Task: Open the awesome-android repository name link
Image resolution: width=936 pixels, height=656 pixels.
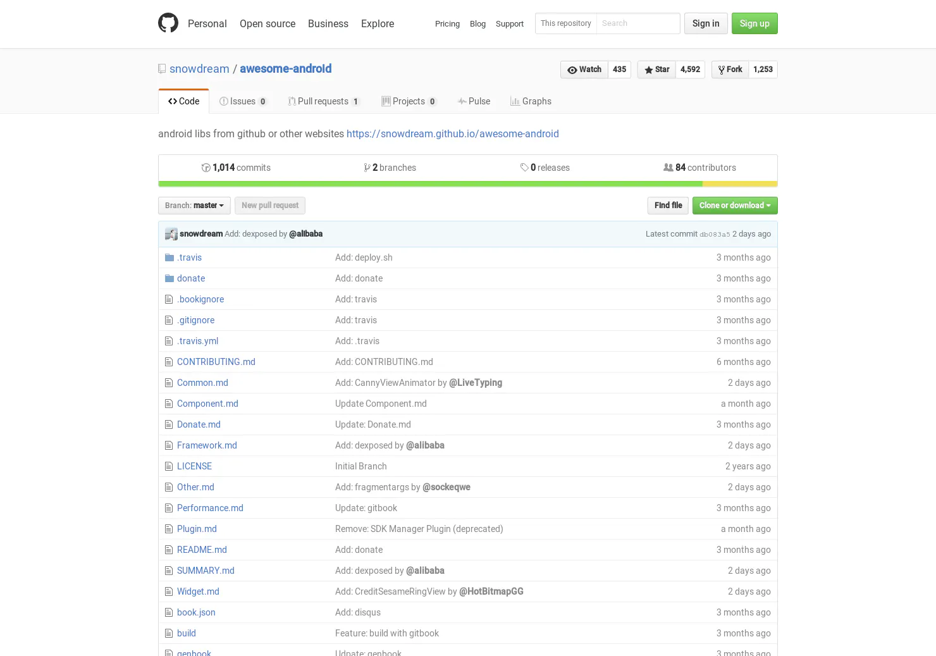Action: (285, 69)
